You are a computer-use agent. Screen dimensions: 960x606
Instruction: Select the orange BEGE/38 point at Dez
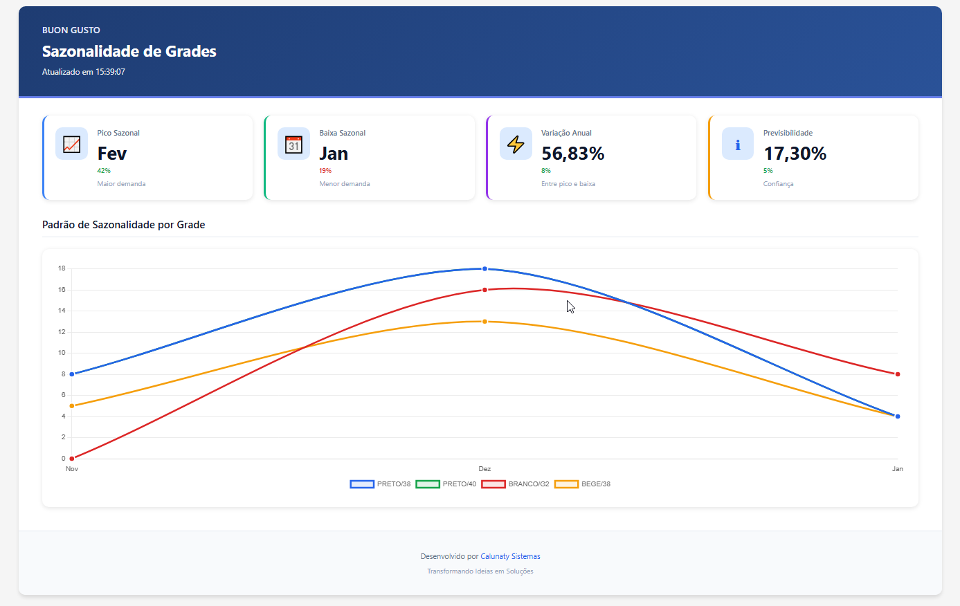point(484,322)
